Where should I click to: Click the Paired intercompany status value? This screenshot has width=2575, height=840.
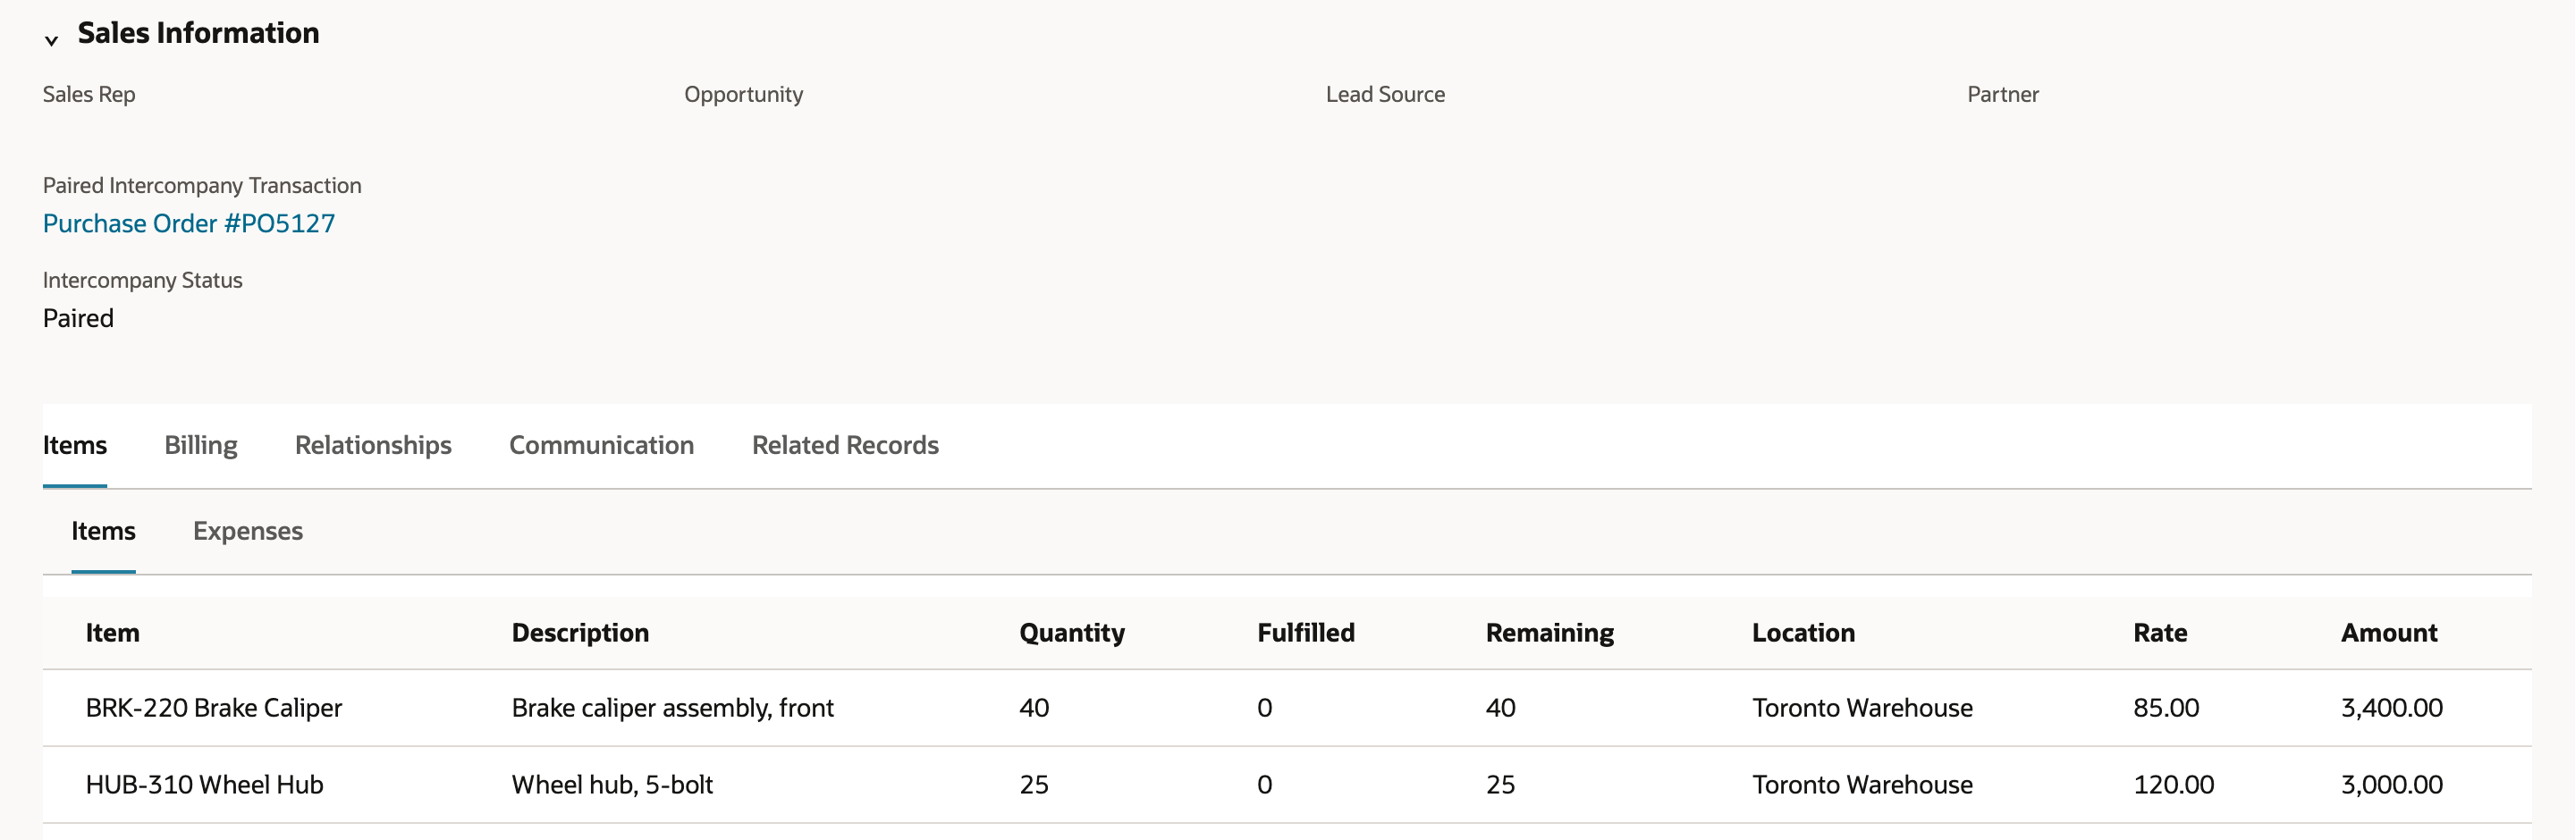coord(78,317)
